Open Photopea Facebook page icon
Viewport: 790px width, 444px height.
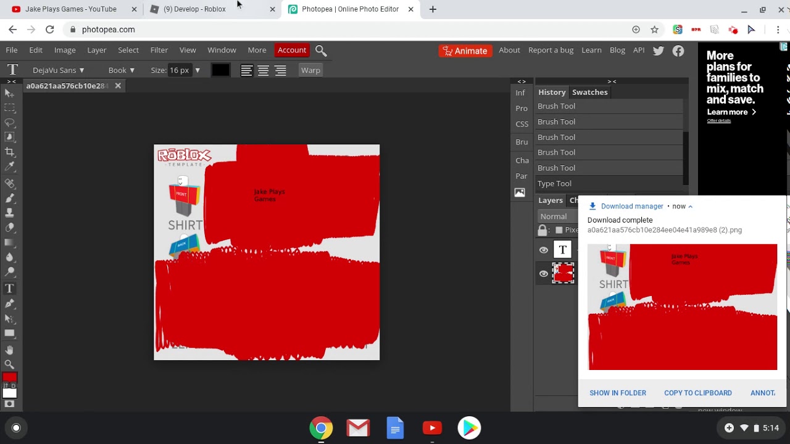pyautogui.click(x=678, y=51)
